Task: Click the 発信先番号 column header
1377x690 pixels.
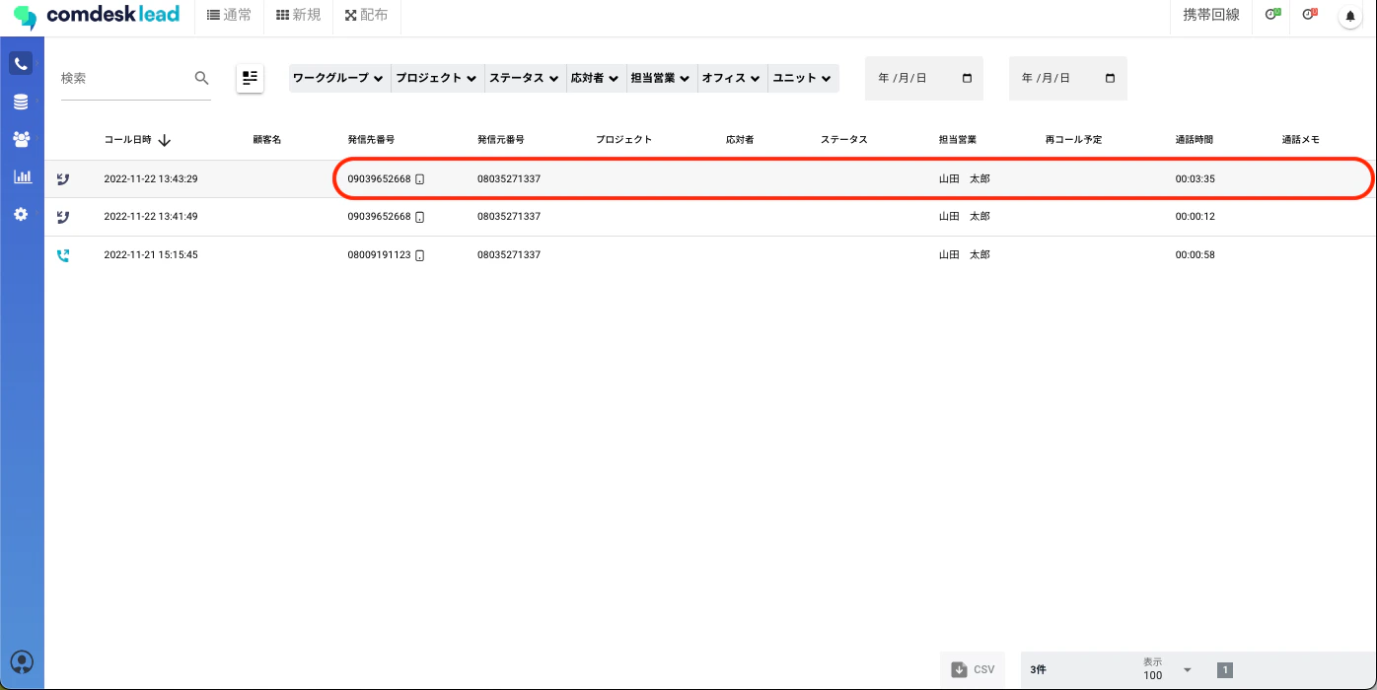Action: [371, 140]
